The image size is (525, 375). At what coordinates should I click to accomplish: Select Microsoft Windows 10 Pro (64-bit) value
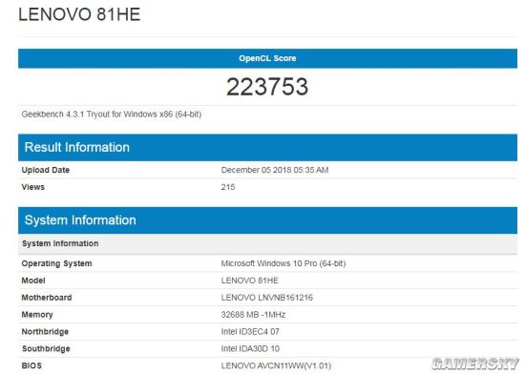click(283, 263)
